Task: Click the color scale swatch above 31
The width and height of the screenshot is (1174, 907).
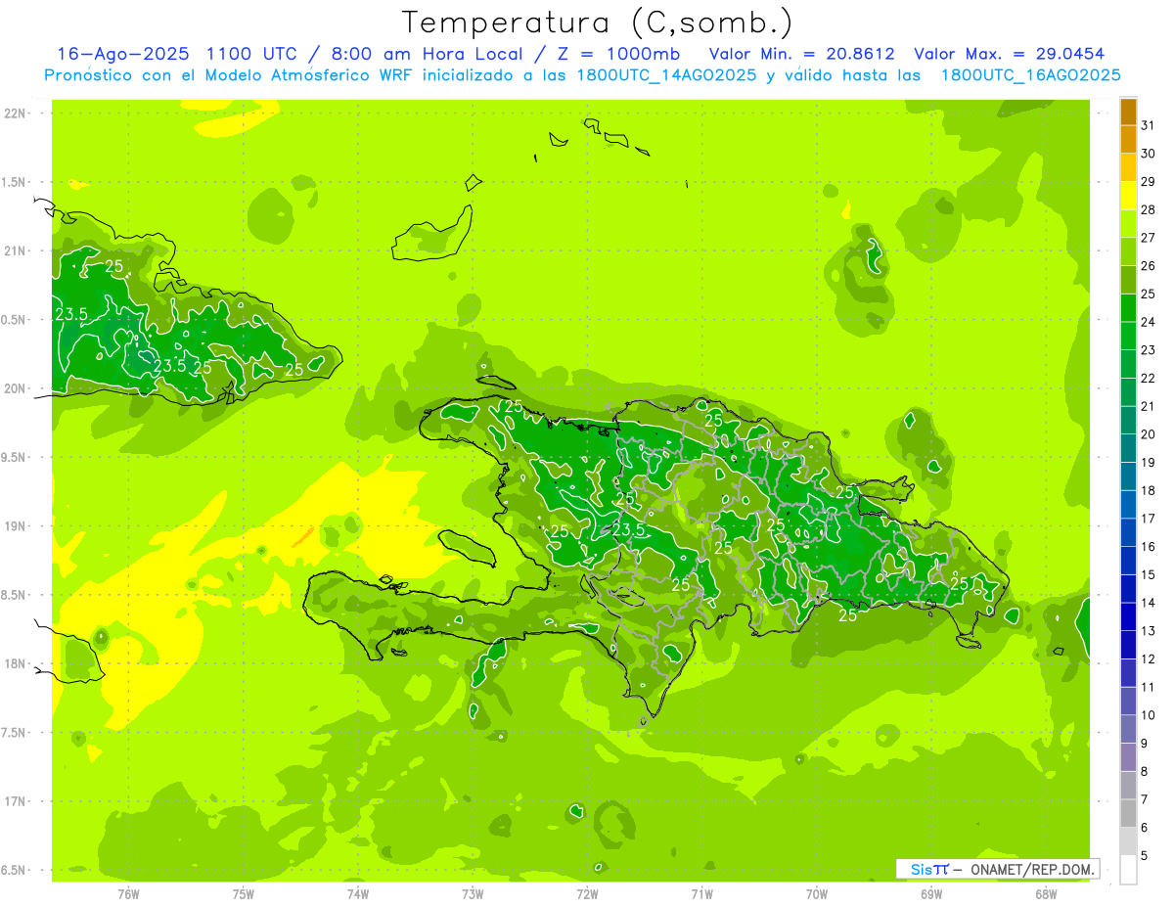Action: (x=1129, y=112)
